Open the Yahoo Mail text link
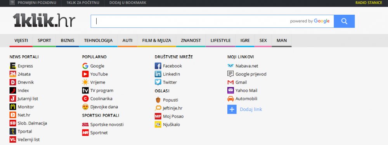Viewport: 388px width, 145px height. 246,90
